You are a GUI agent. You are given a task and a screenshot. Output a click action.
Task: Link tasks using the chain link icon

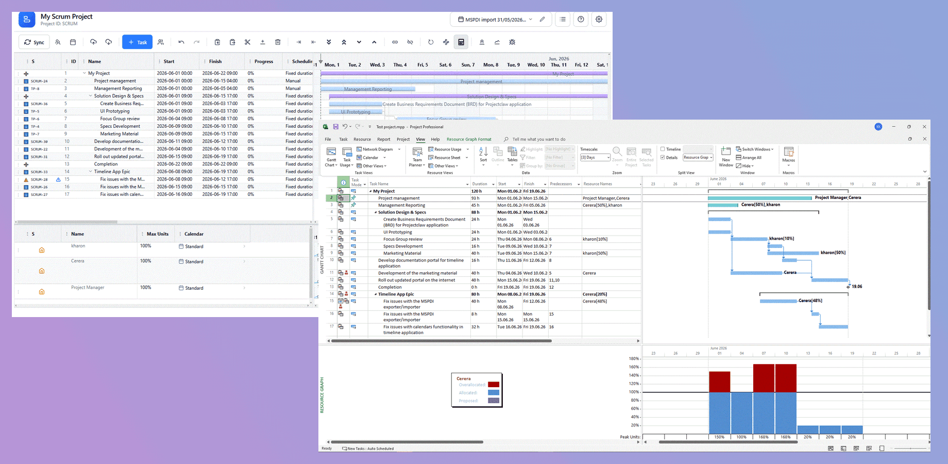(x=395, y=42)
